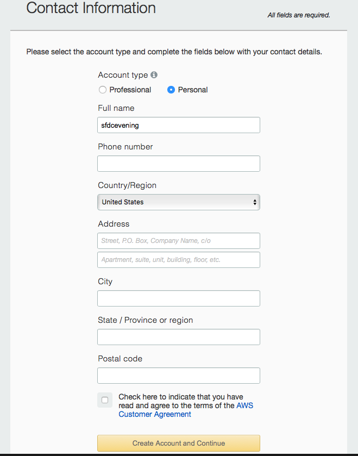Click the Account type label

123,75
